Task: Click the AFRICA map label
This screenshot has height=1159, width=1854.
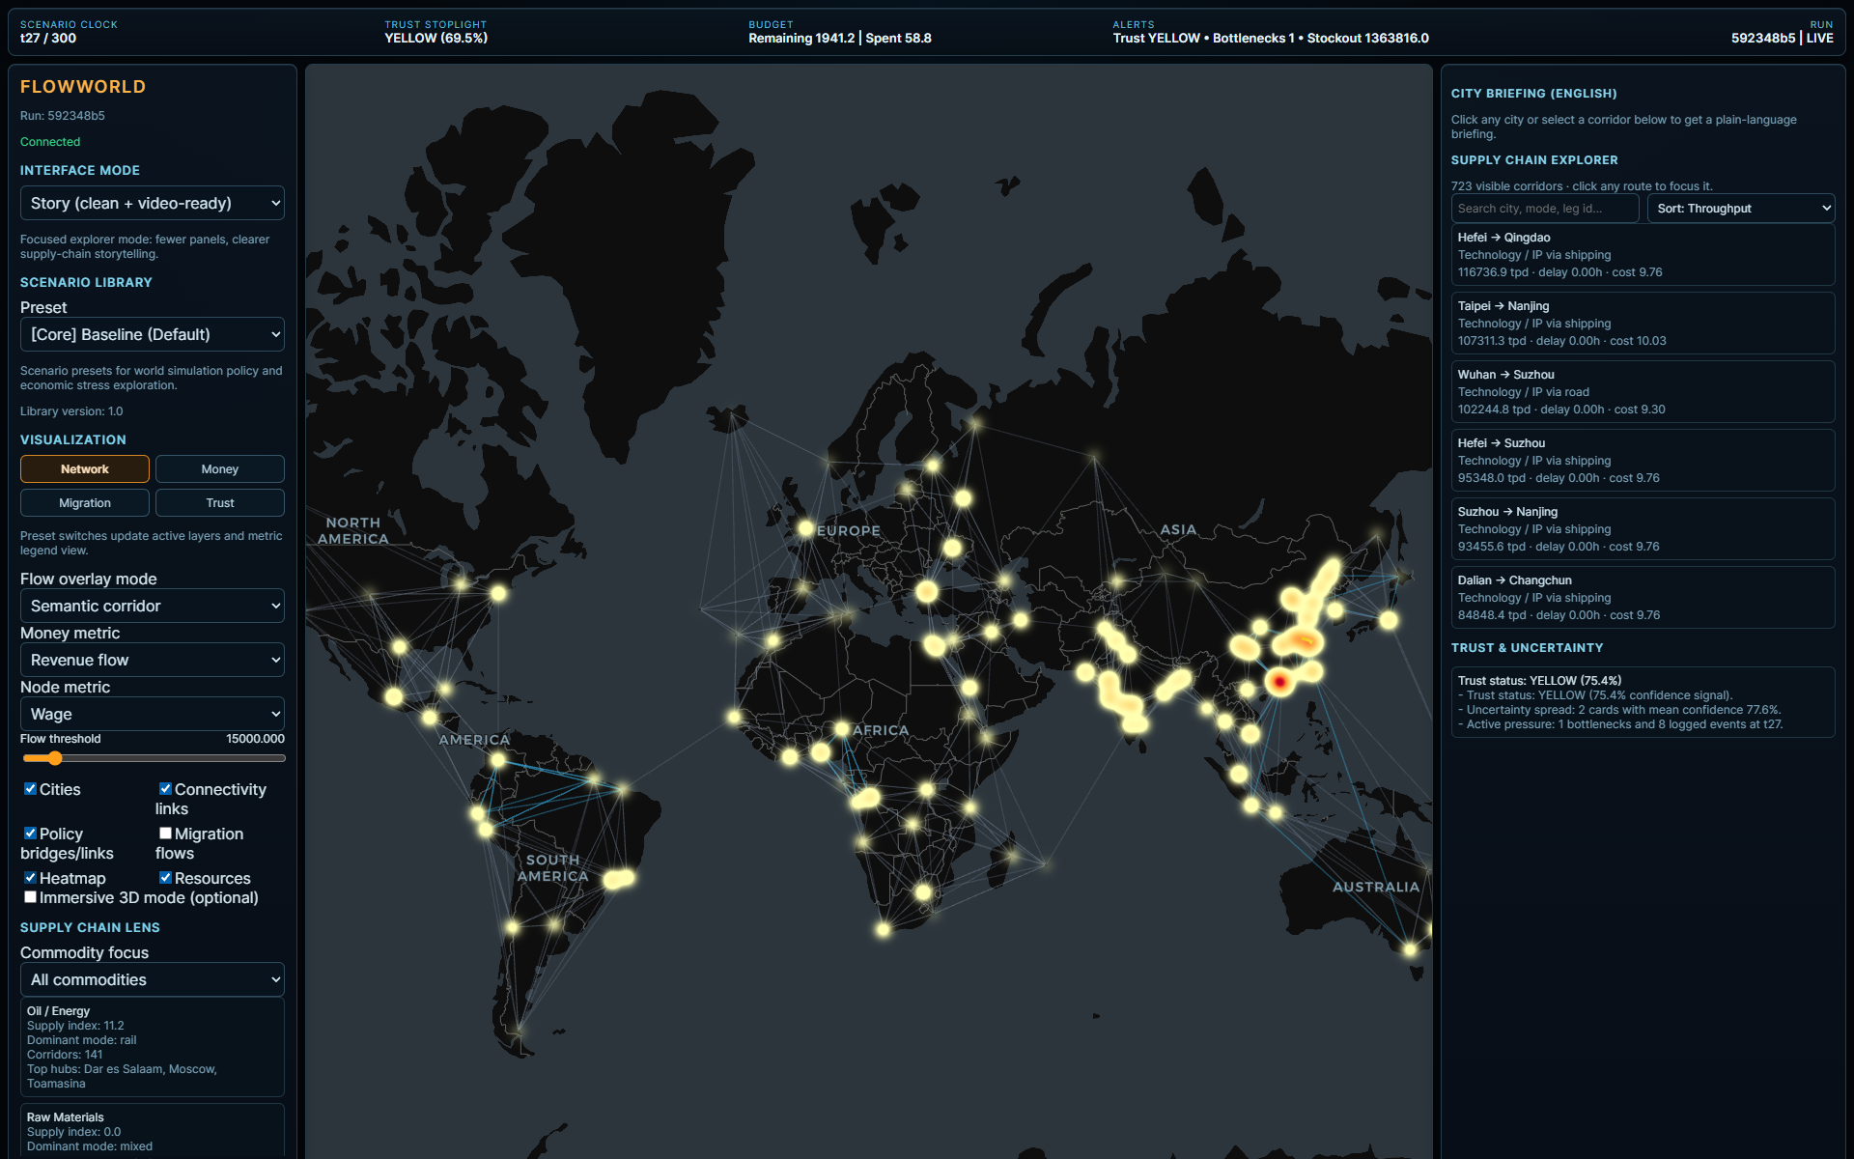Action: 881,730
